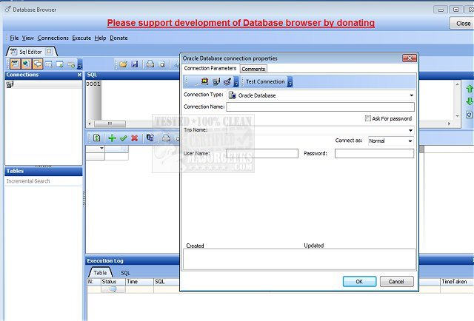Click the SQL editor horizontal scrollbar thumb
Viewport: 474px width, 321px height.
[x=110, y=124]
